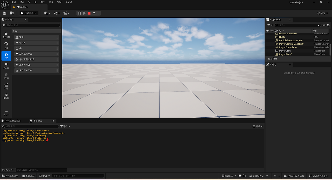This screenshot has width=332, height=180.
Task: Open the 도움말 menu
Action: point(68,2)
